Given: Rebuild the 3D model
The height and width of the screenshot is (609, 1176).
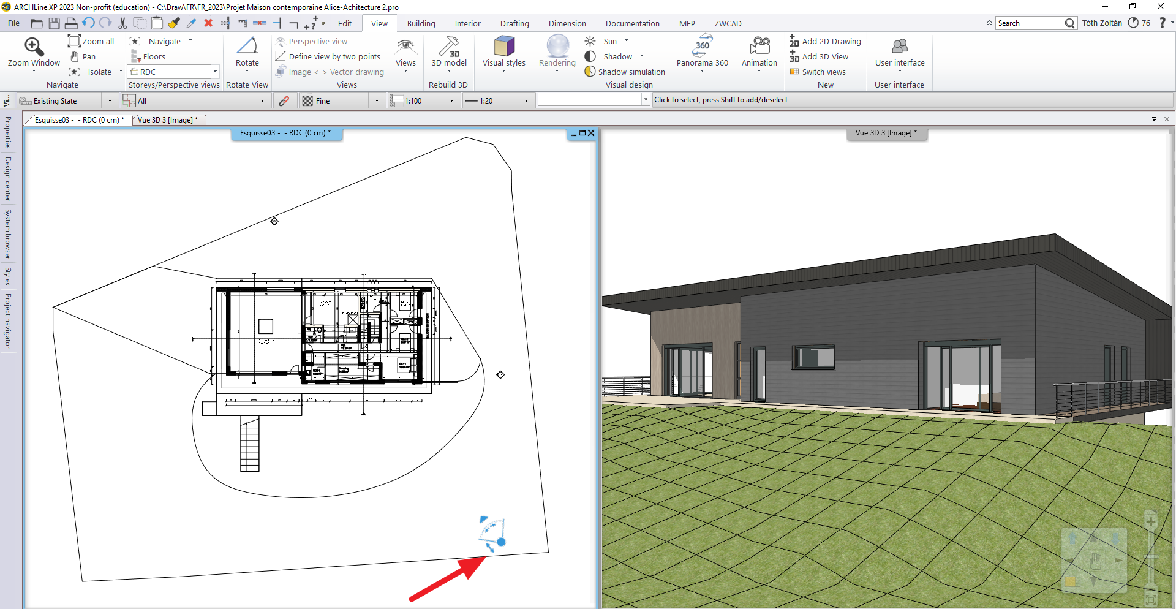Looking at the screenshot, I should 449,48.
